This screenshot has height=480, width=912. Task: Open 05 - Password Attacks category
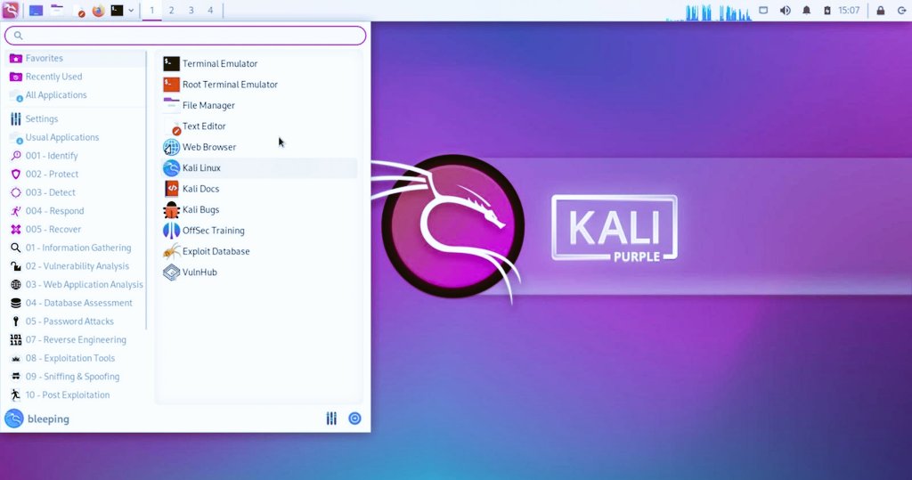(76, 321)
